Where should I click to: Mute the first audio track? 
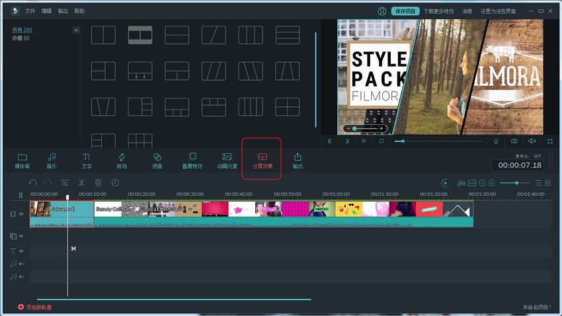(21, 264)
